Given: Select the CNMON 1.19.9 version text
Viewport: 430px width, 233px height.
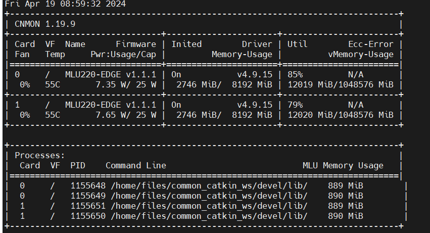Looking at the screenshot, I should (45, 24).
